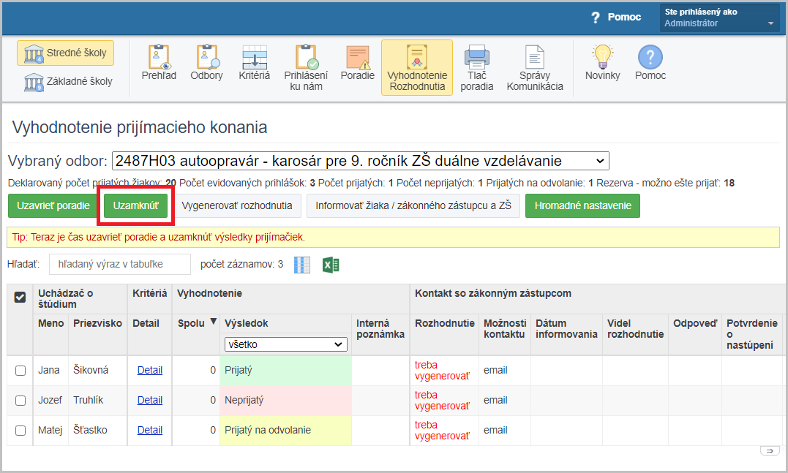The width and height of the screenshot is (788, 473).
Task: Open the Poradie ranking icon
Action: (358, 57)
